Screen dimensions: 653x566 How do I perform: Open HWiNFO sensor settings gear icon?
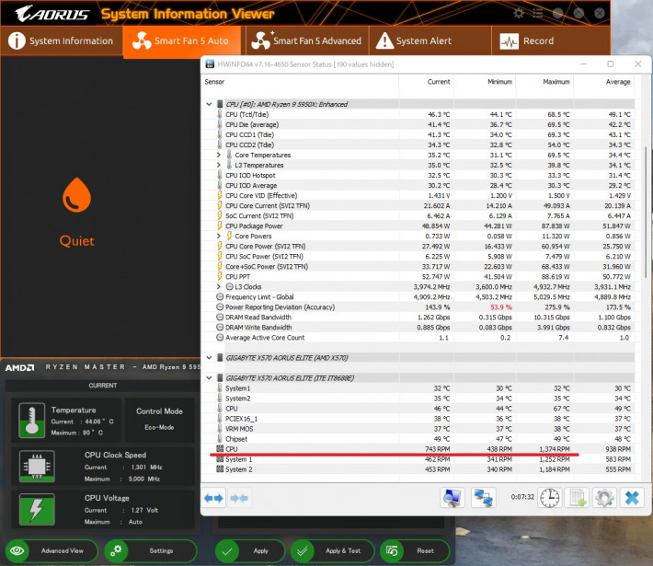pos(604,497)
